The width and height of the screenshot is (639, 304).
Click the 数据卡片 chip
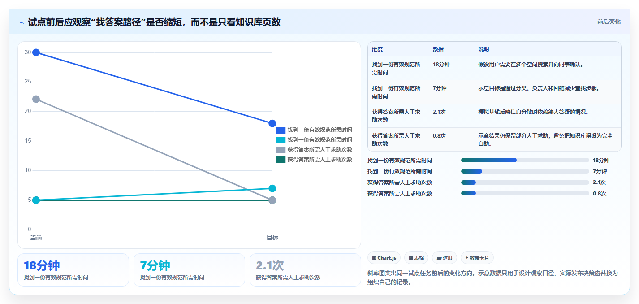click(x=477, y=258)
